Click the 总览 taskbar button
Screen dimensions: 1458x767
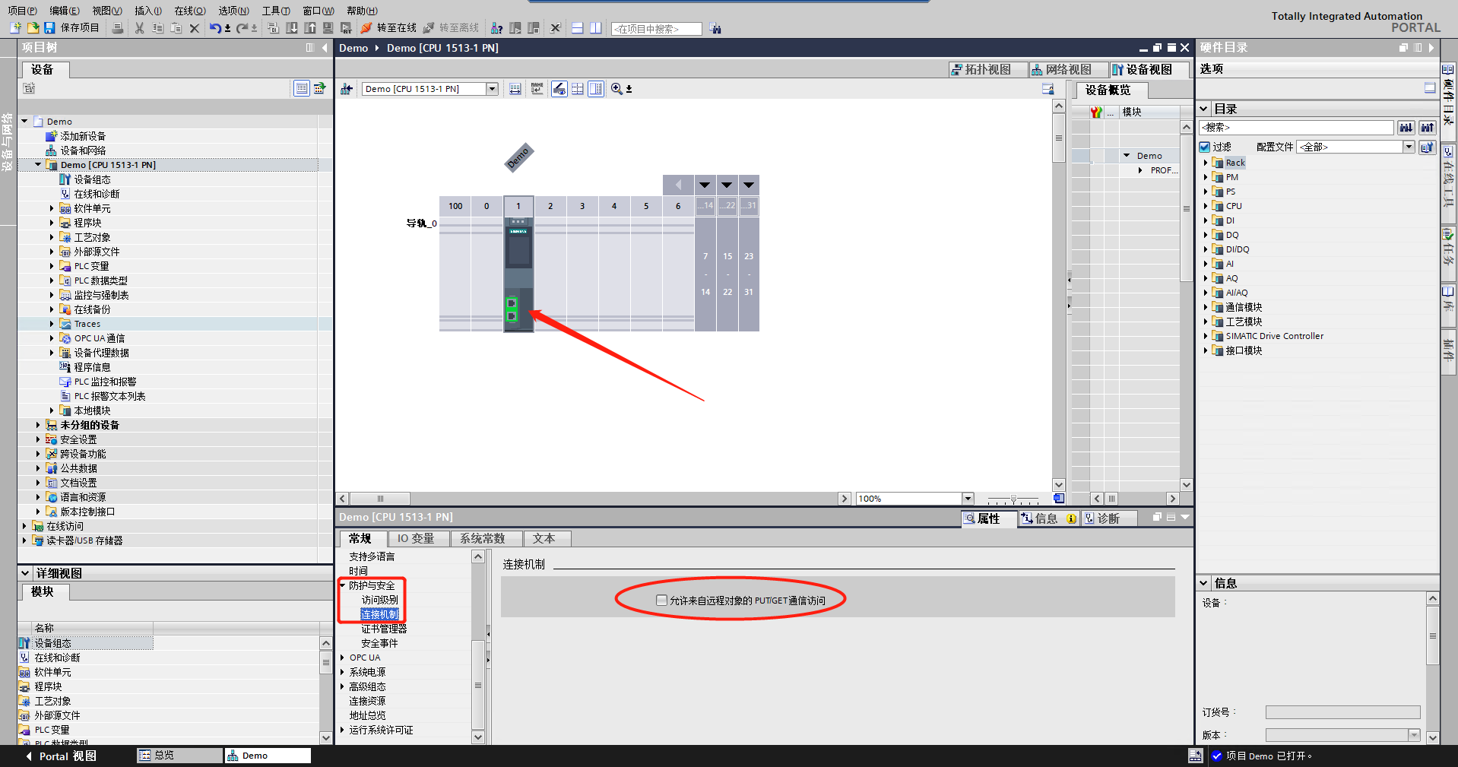click(179, 756)
